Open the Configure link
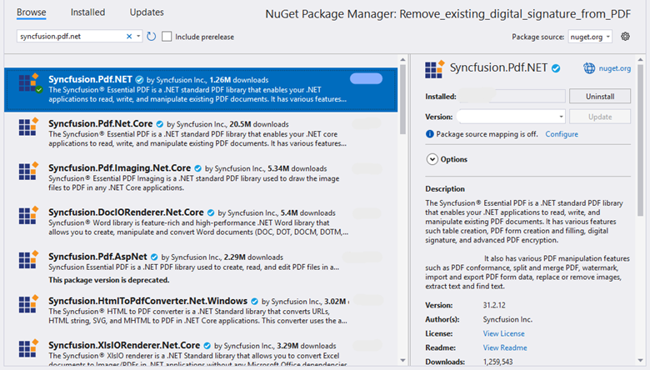The width and height of the screenshot is (650, 370). tap(562, 134)
